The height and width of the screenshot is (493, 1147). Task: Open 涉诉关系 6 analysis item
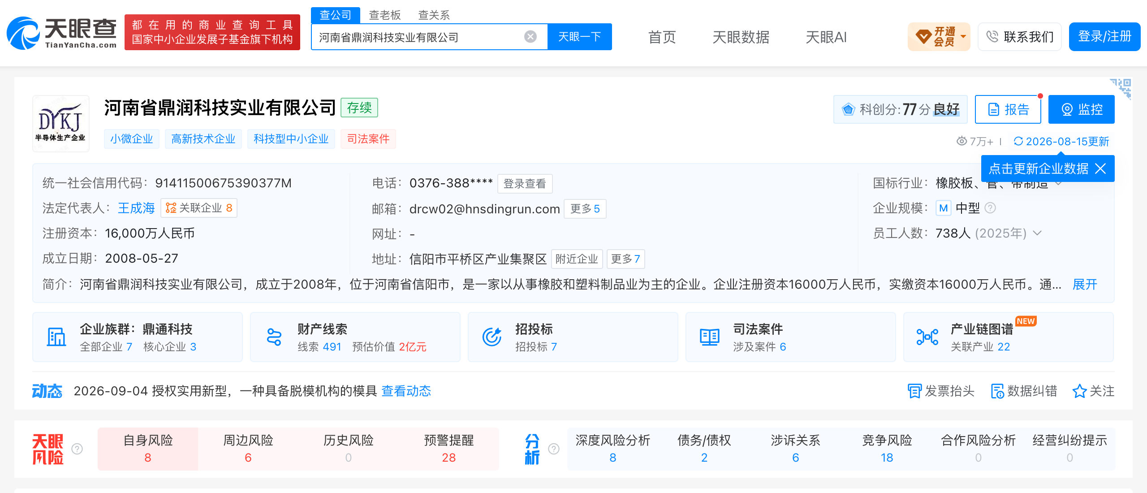click(x=795, y=449)
